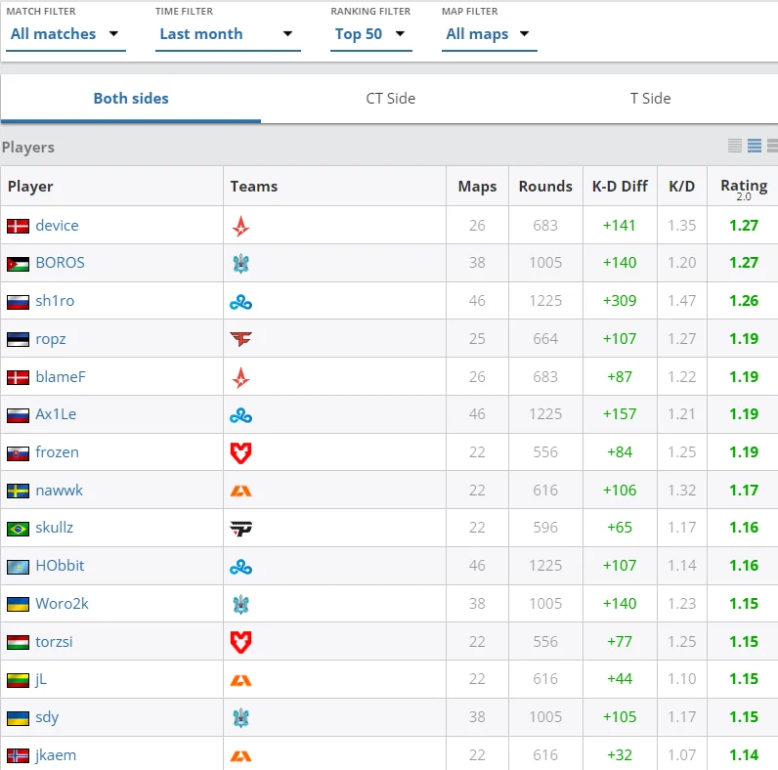Click the Brazil flag beside skullz
Screen dimensions: 778x770
tap(18, 529)
